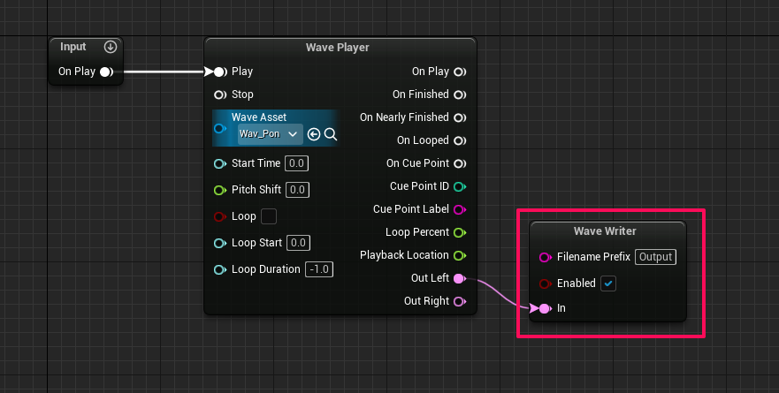Click the Loop Duration input pin
The width and height of the screenshot is (779, 393).
(x=220, y=269)
